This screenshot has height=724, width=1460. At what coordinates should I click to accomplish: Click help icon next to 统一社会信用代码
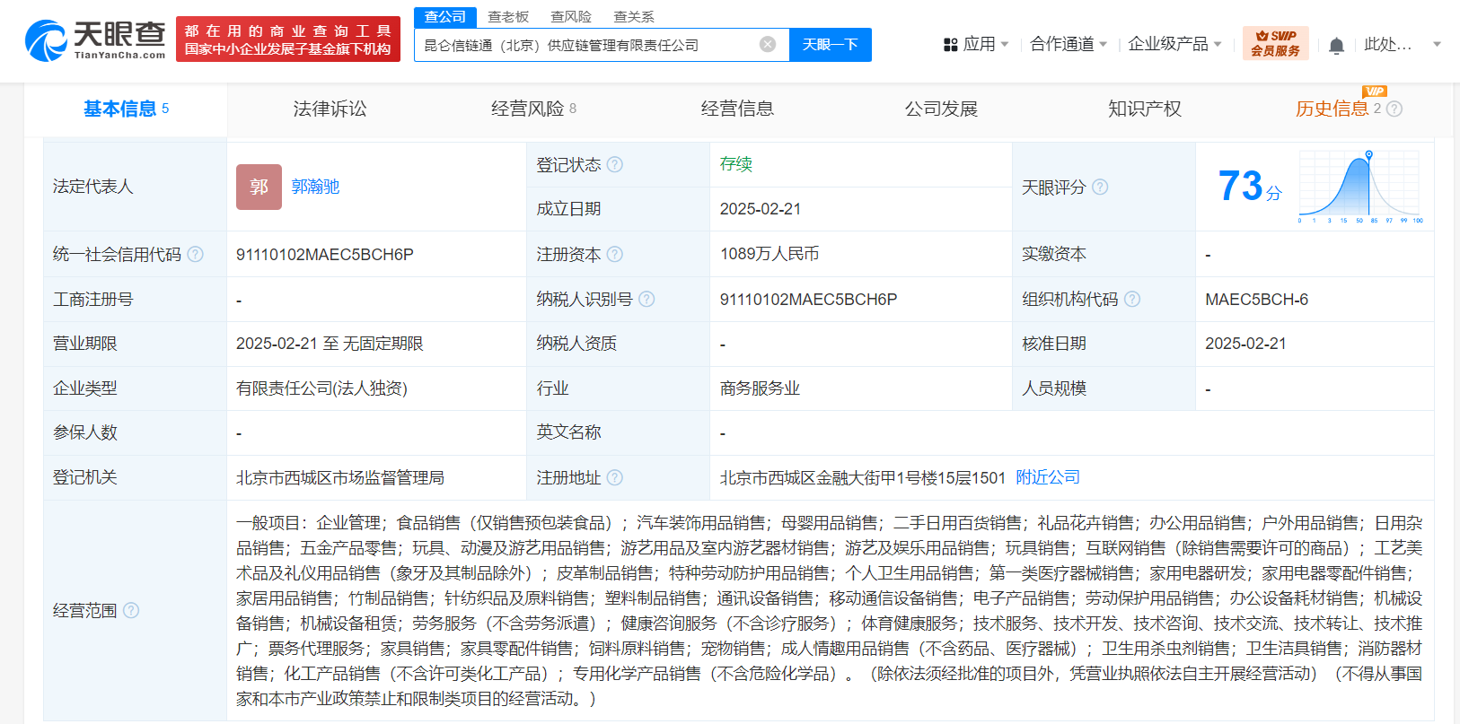pos(195,255)
